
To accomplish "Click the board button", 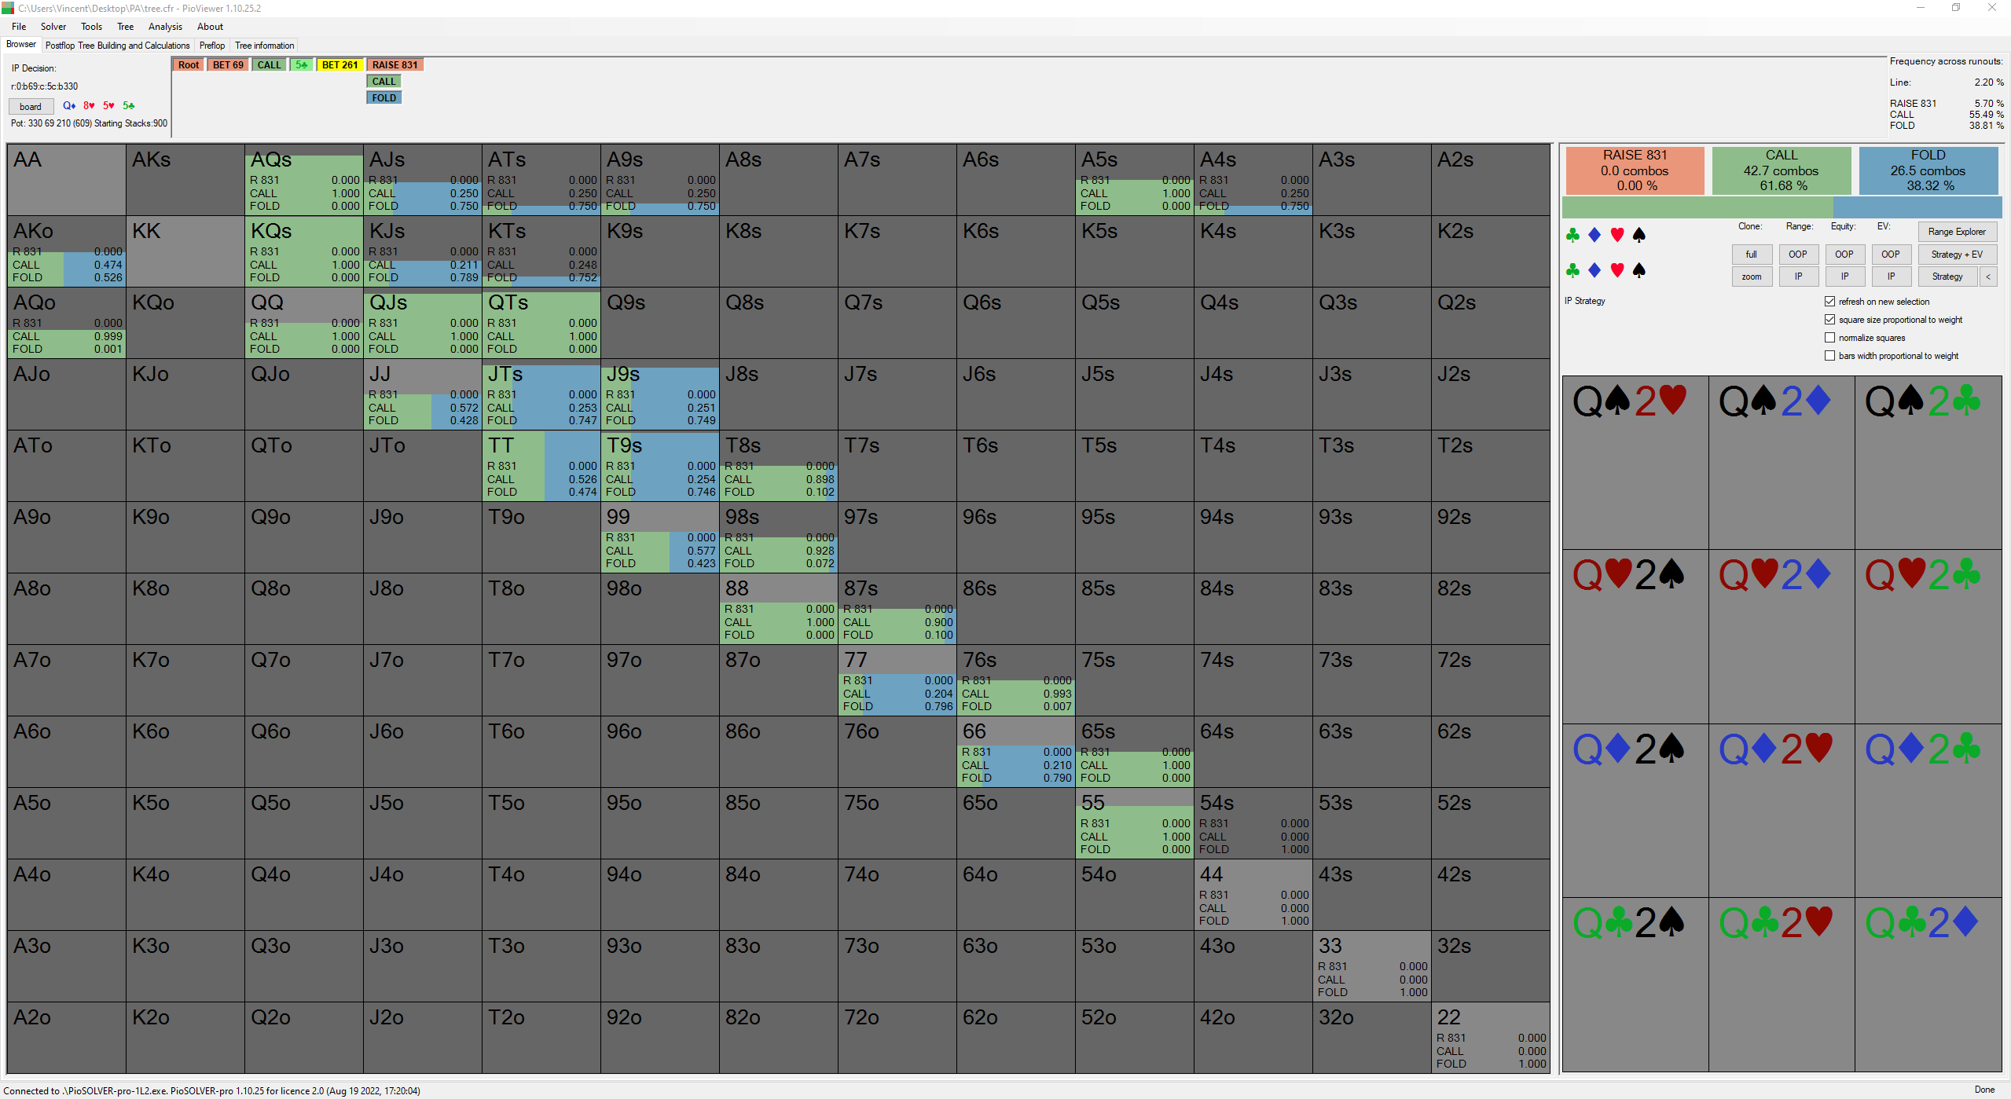I will (x=31, y=107).
